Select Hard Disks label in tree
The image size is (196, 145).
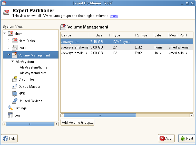coord(27,41)
